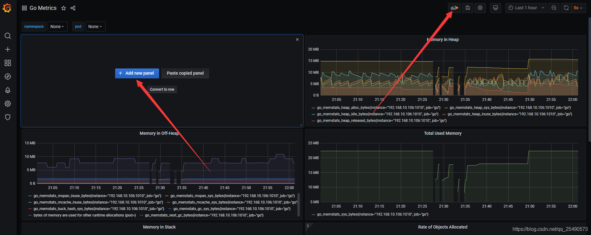This screenshot has height=235, width=591.
Task: Open the pod variable dropdown
Action: pyautogui.click(x=95, y=27)
